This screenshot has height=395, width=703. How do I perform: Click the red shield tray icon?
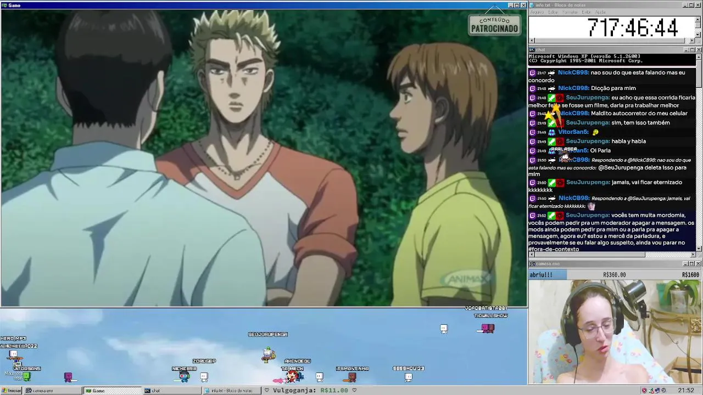click(644, 391)
